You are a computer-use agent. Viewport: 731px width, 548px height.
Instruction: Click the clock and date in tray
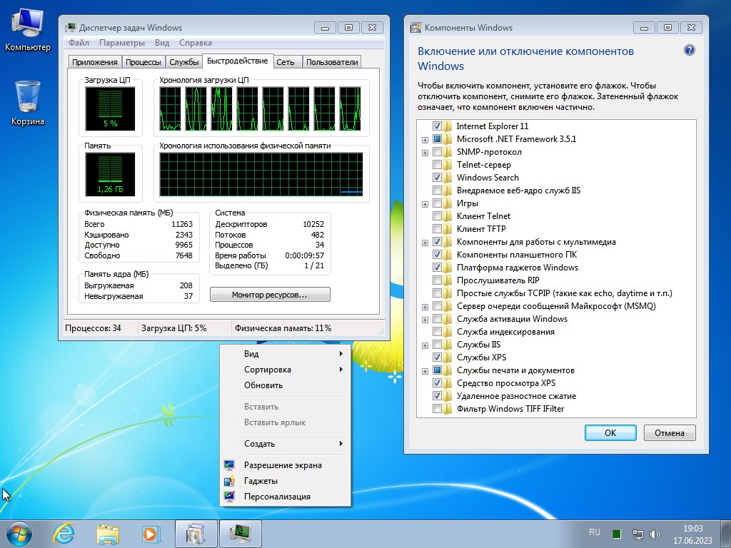click(x=692, y=534)
